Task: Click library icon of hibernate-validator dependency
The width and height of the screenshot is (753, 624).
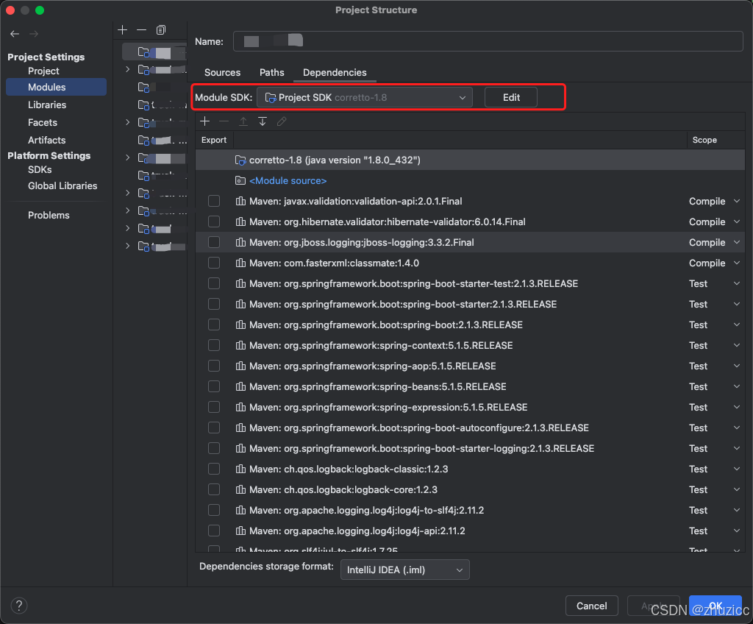Action: [x=240, y=221]
